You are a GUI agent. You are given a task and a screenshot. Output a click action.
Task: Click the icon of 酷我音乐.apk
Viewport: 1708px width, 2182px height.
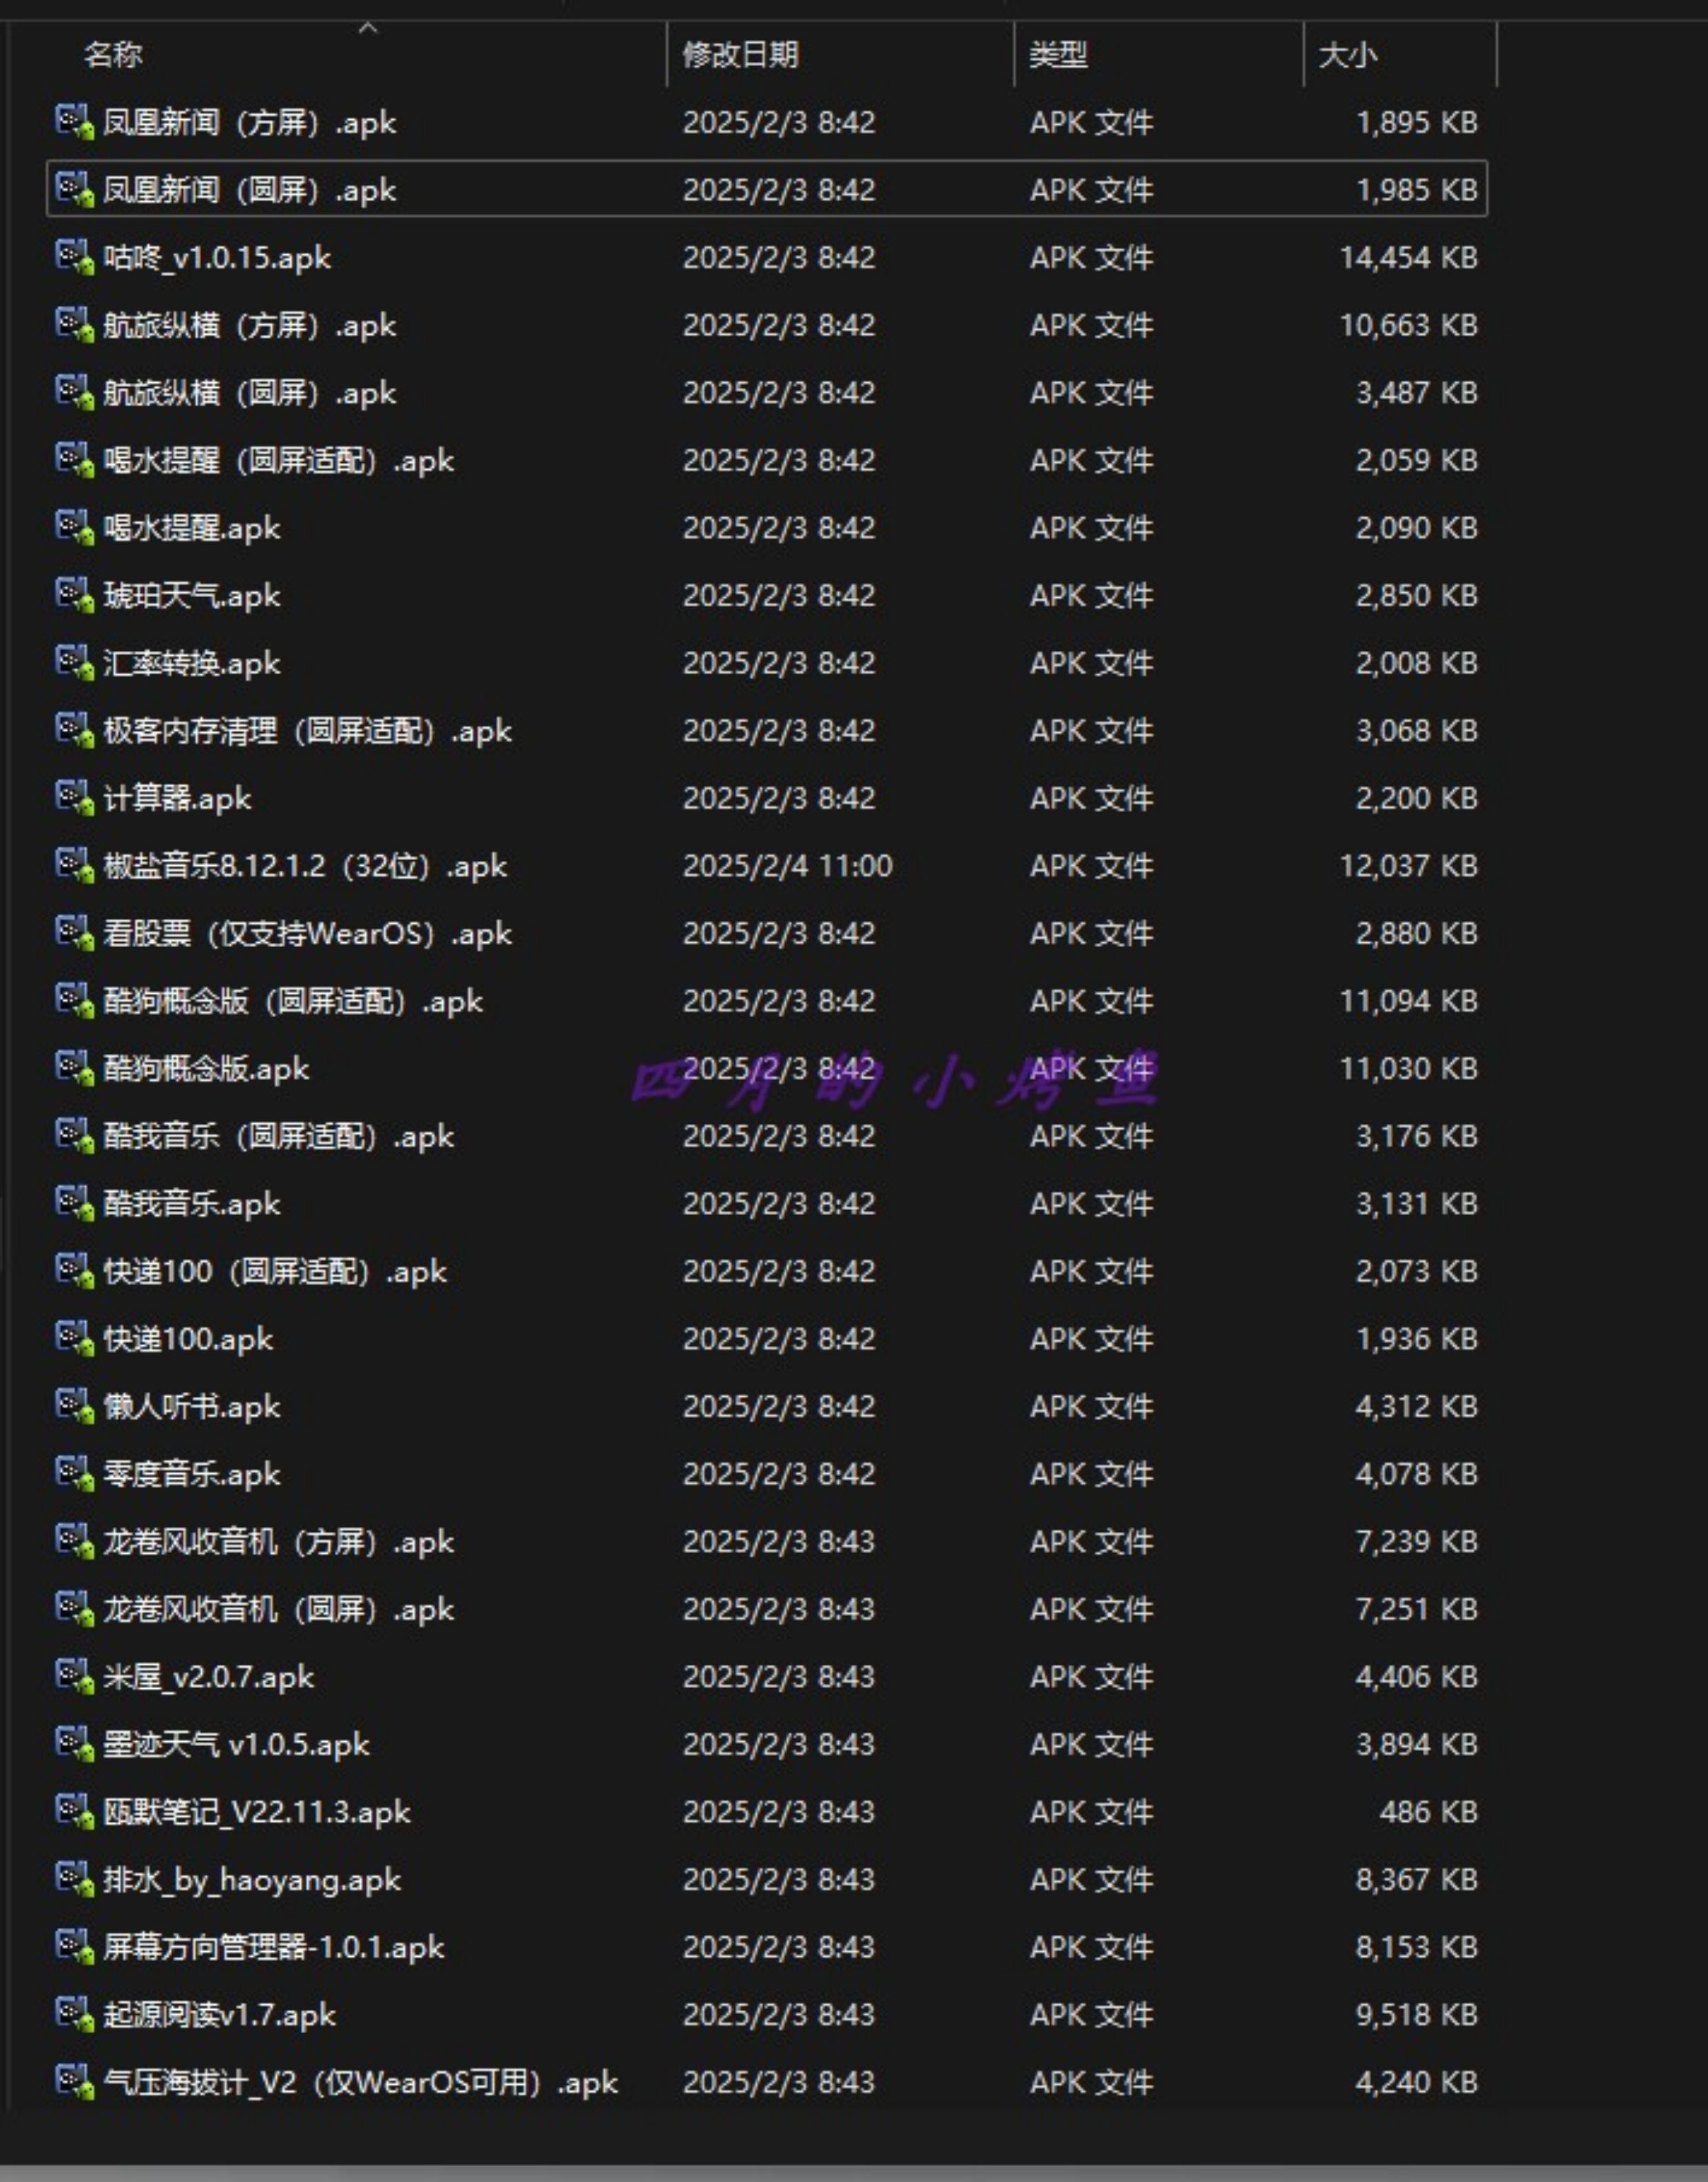(75, 1203)
